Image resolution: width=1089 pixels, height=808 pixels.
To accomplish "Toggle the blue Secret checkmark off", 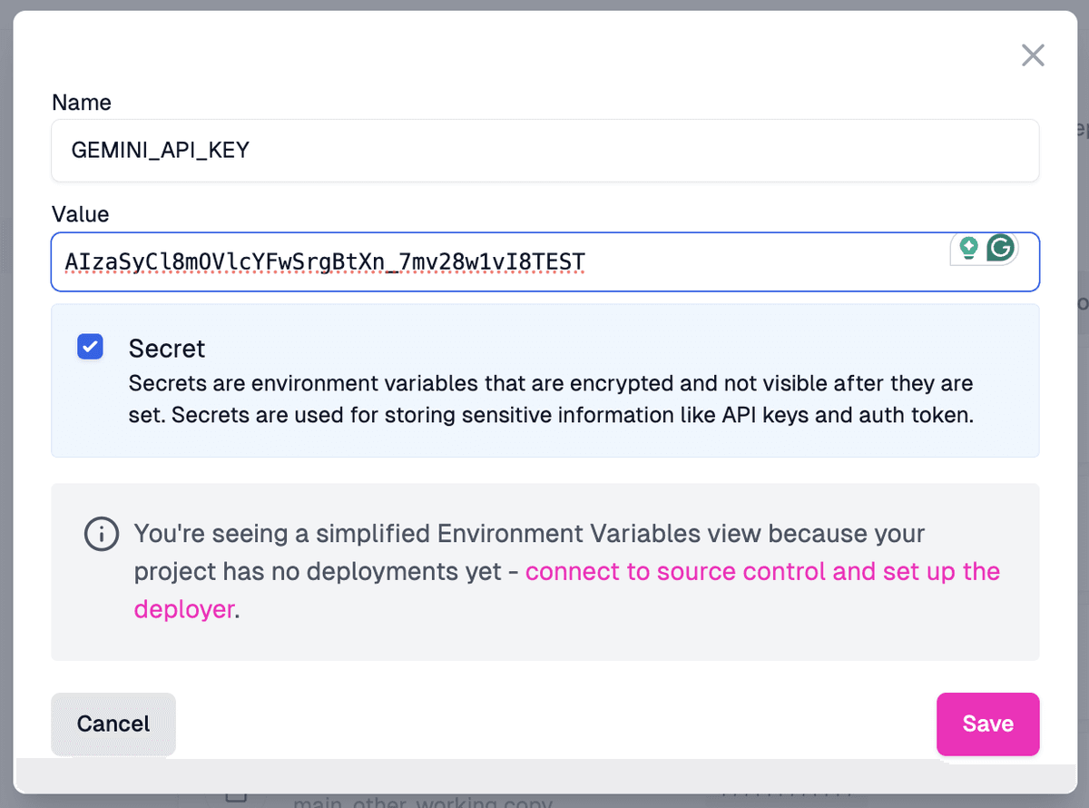I will 90,347.
